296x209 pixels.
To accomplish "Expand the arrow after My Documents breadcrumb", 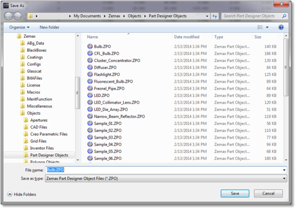I will 105,16.
